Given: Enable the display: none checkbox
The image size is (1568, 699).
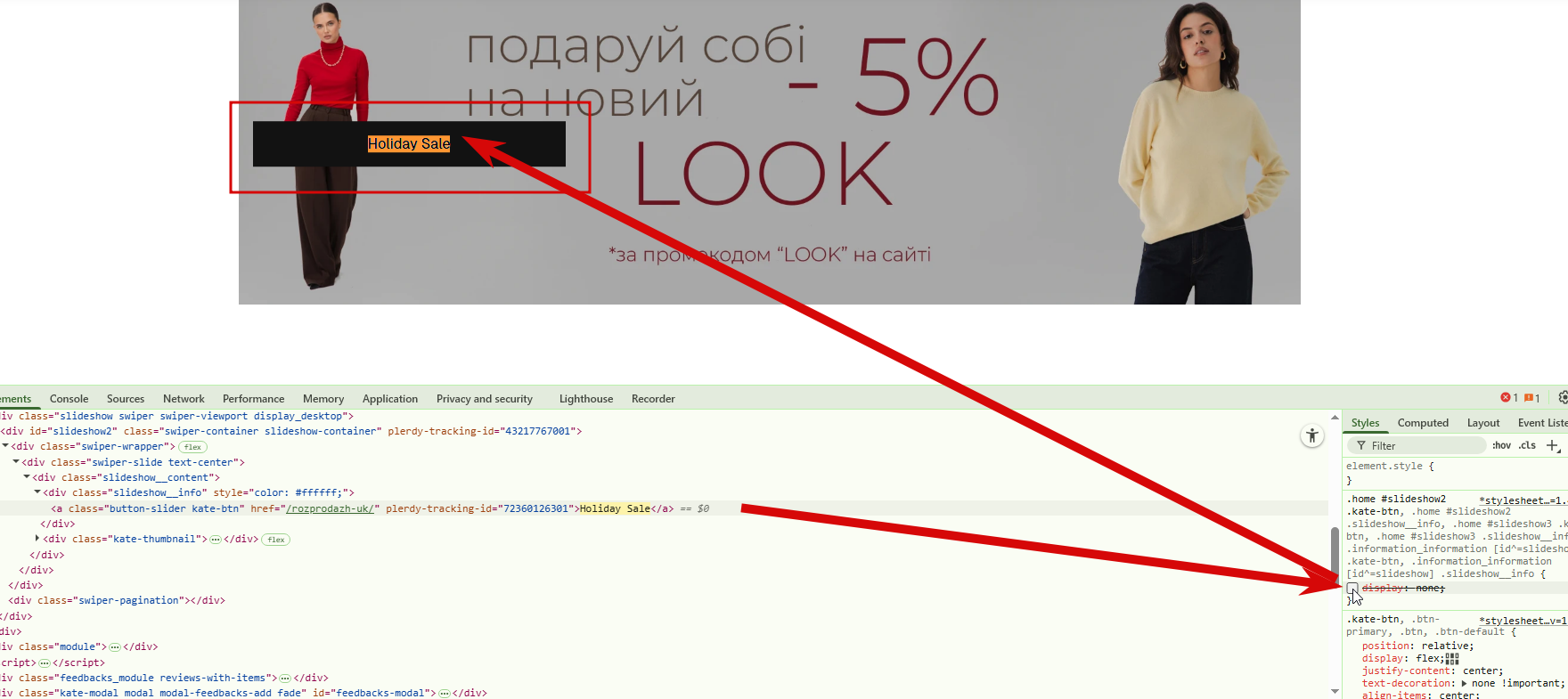Looking at the screenshot, I should pos(1352,589).
